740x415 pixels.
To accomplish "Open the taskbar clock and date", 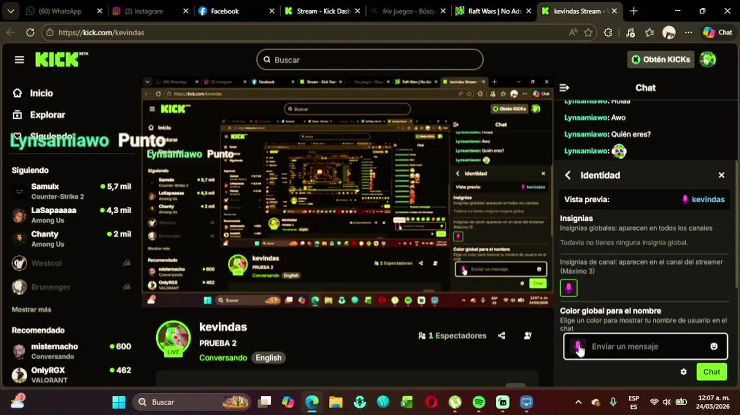I will (713, 402).
